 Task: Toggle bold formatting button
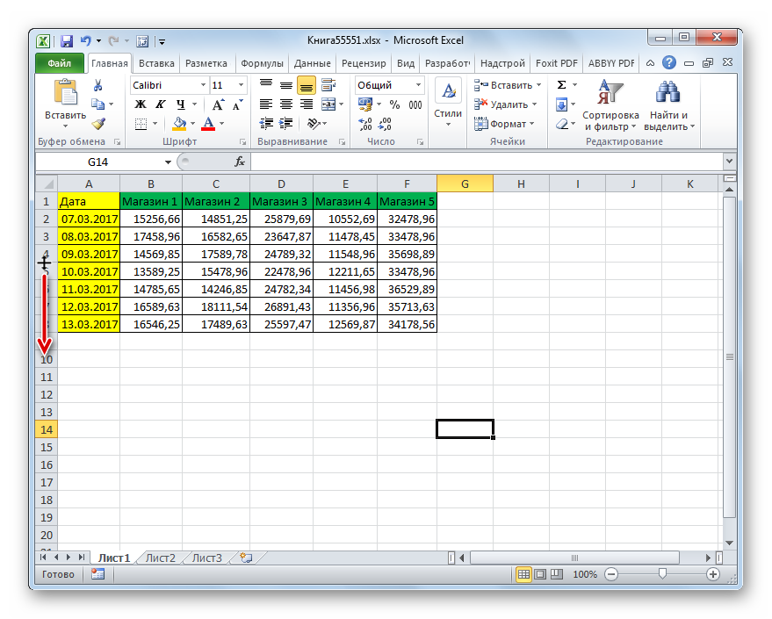click(141, 104)
